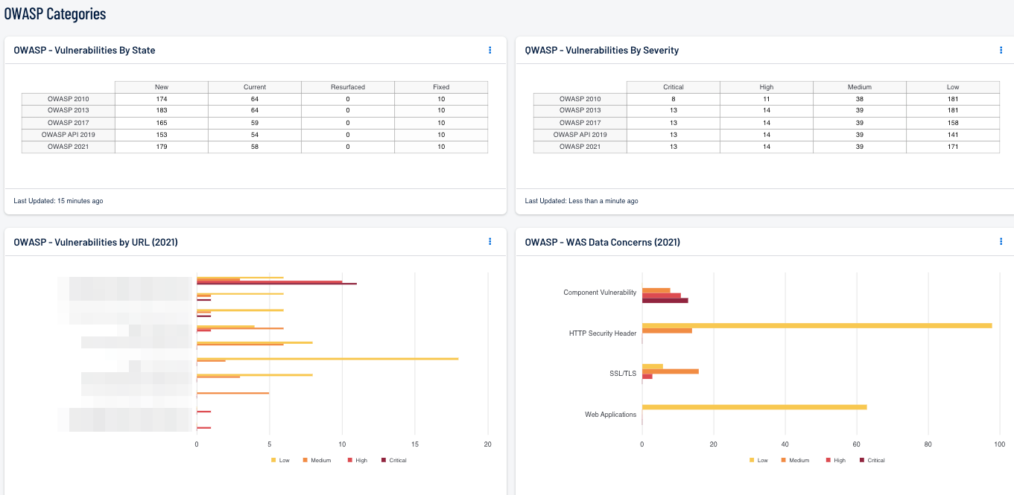Click the OWASP - WAS Data Concerns (2021) title
Screen dimensions: 1014x495
tap(602, 242)
